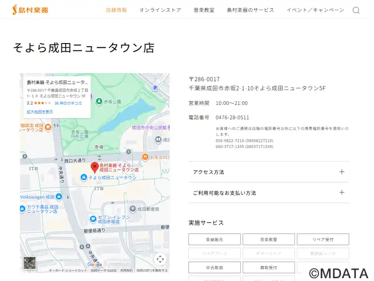Click the 楽器販売 service button
Viewport: 374px width, 281px height.
tap(215, 239)
